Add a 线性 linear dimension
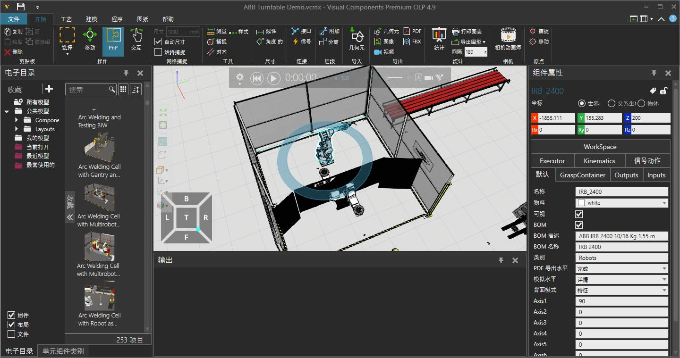Image resolution: width=680 pixels, height=358 pixels. [x=266, y=32]
